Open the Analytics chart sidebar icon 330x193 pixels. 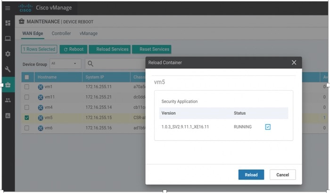click(8, 116)
